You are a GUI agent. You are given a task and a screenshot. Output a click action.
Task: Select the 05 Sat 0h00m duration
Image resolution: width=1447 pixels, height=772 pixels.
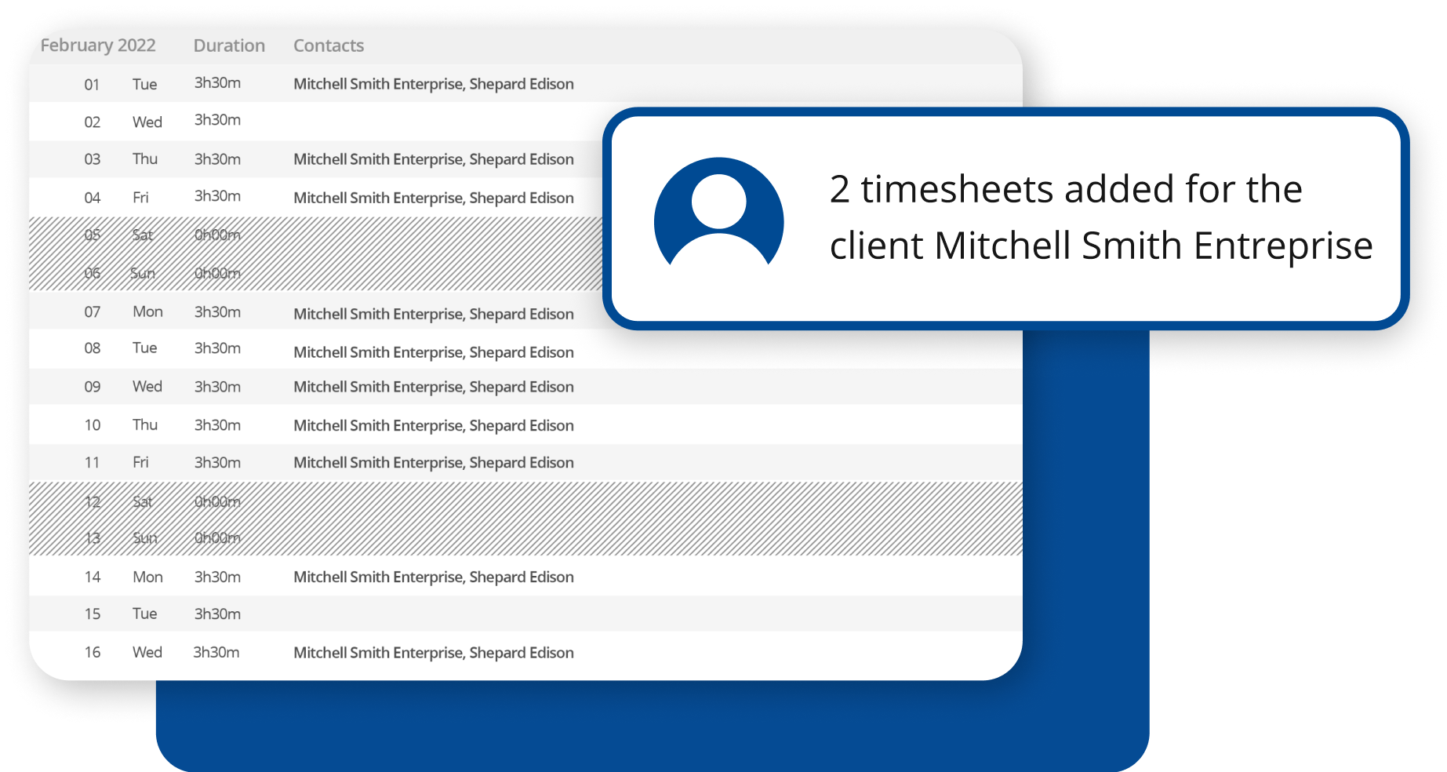pos(217,235)
